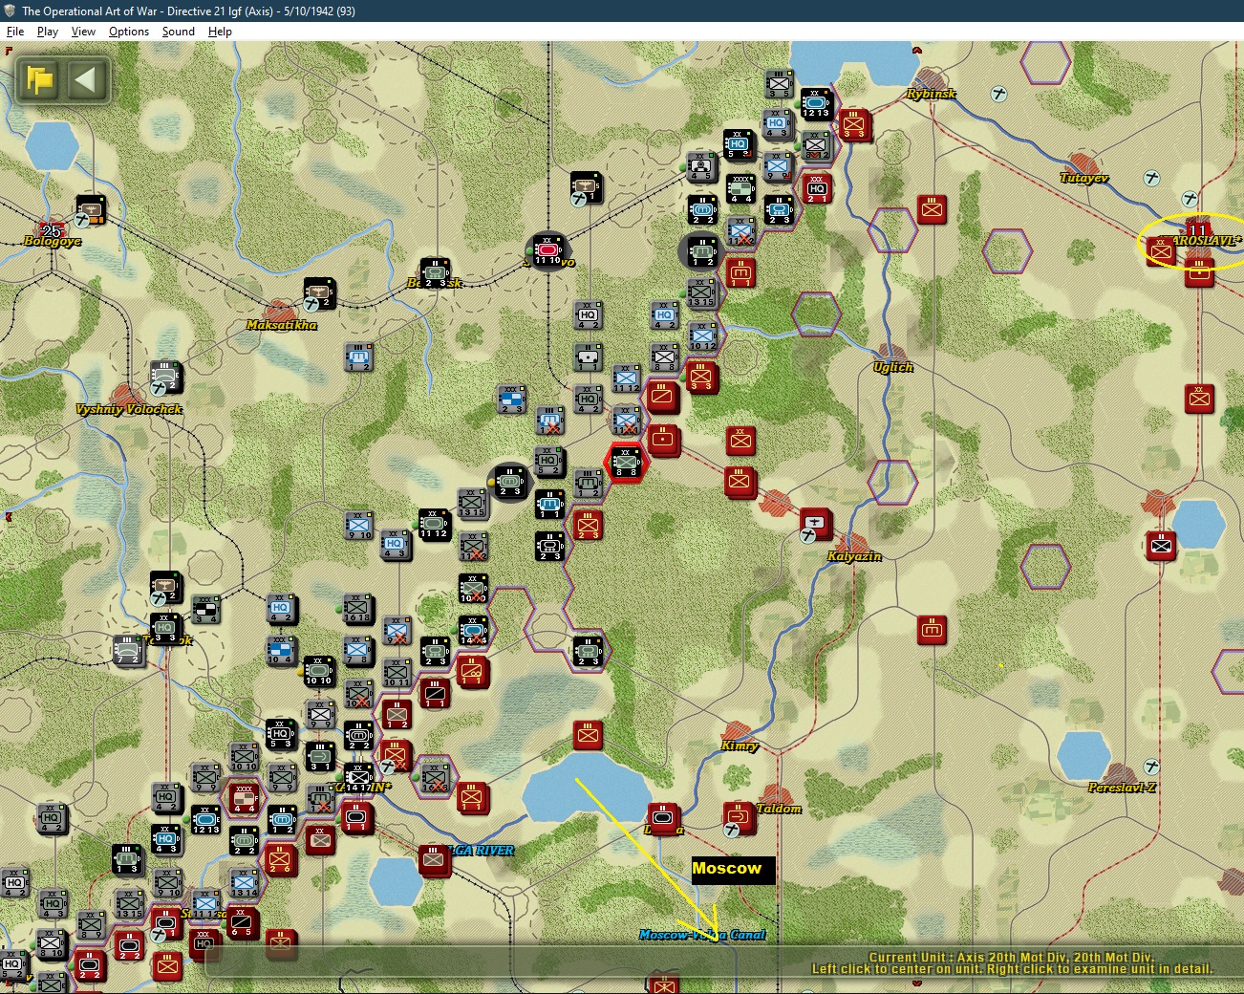Click the Vyshniy Volochek city label

click(129, 409)
